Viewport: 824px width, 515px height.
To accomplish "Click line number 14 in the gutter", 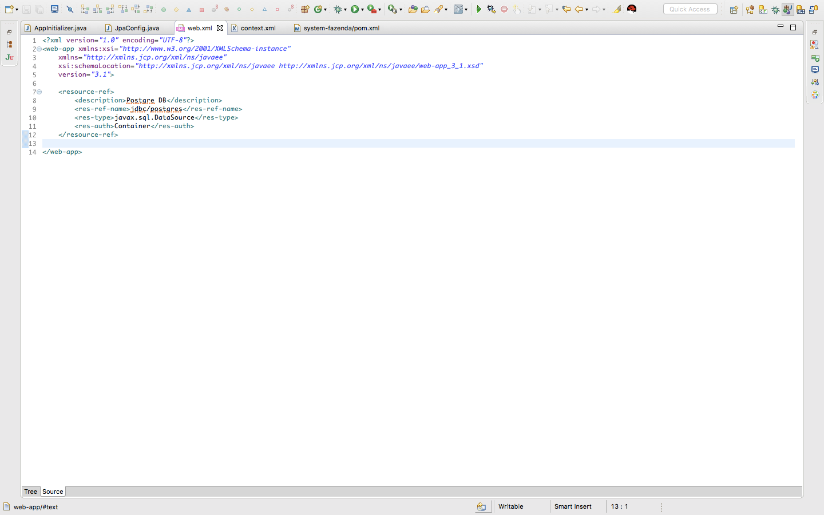I will [x=32, y=152].
